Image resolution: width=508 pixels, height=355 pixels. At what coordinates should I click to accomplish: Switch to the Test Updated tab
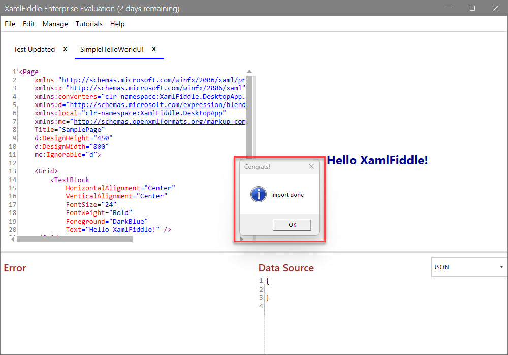click(x=35, y=49)
